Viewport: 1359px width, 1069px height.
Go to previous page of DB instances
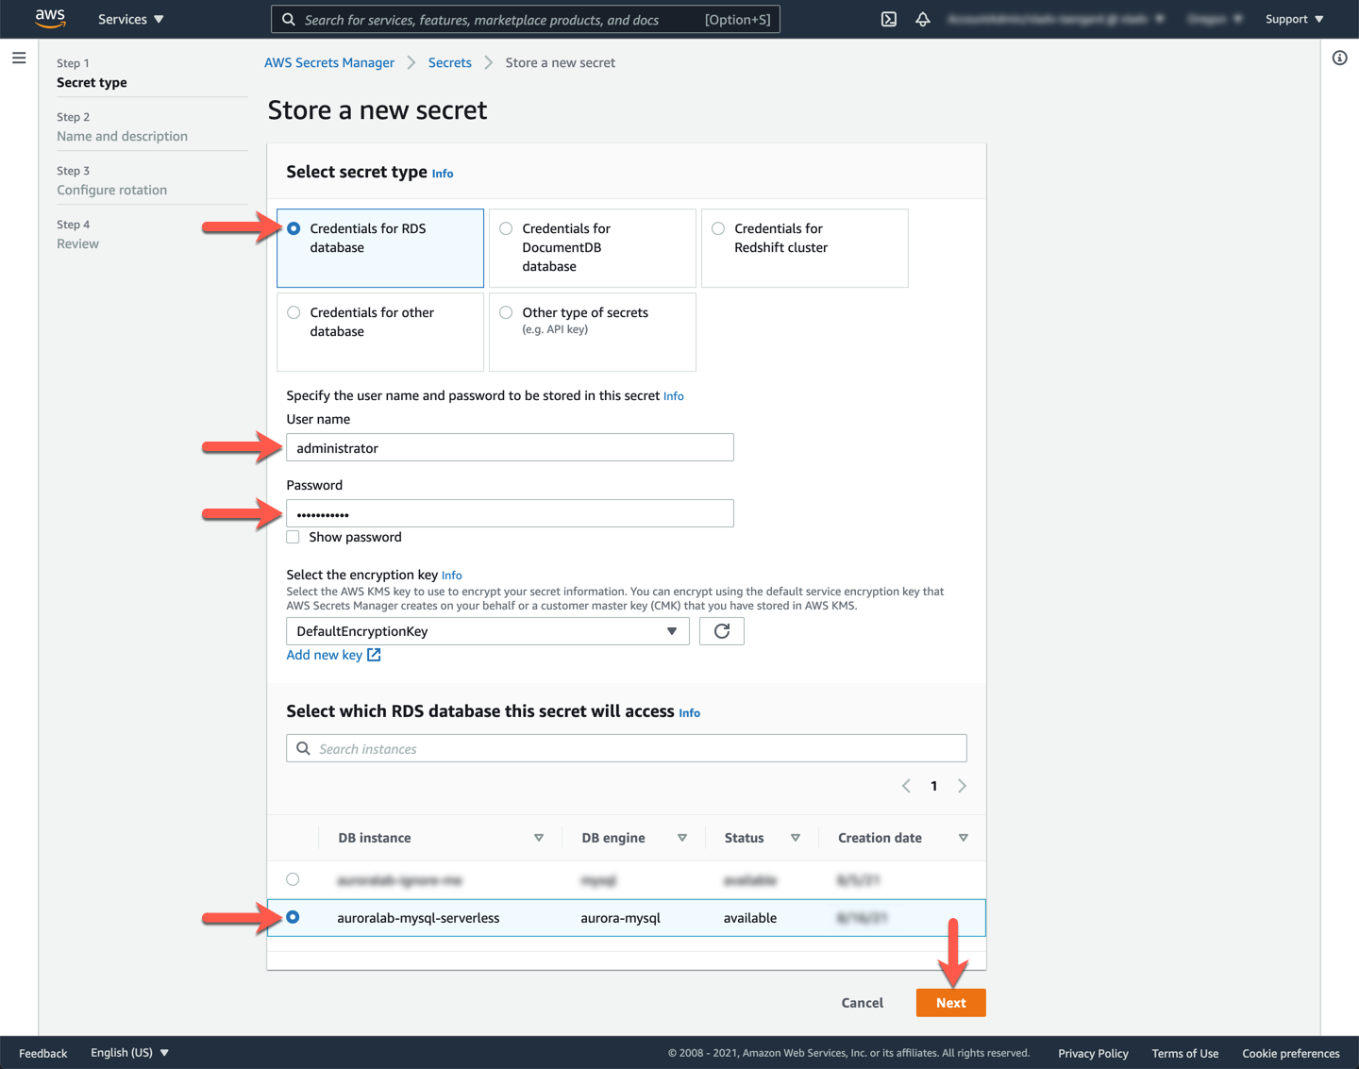tap(906, 786)
